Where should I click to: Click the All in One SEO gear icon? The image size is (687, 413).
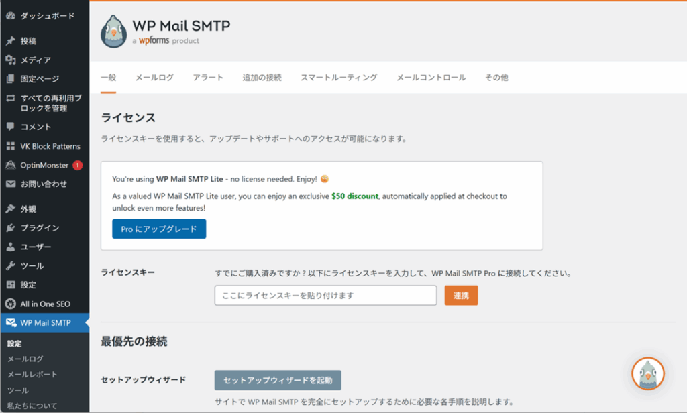[11, 304]
